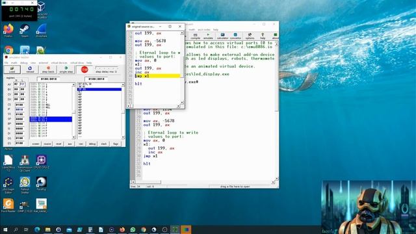
Task: Click the single step button
Action: pos(66,70)
